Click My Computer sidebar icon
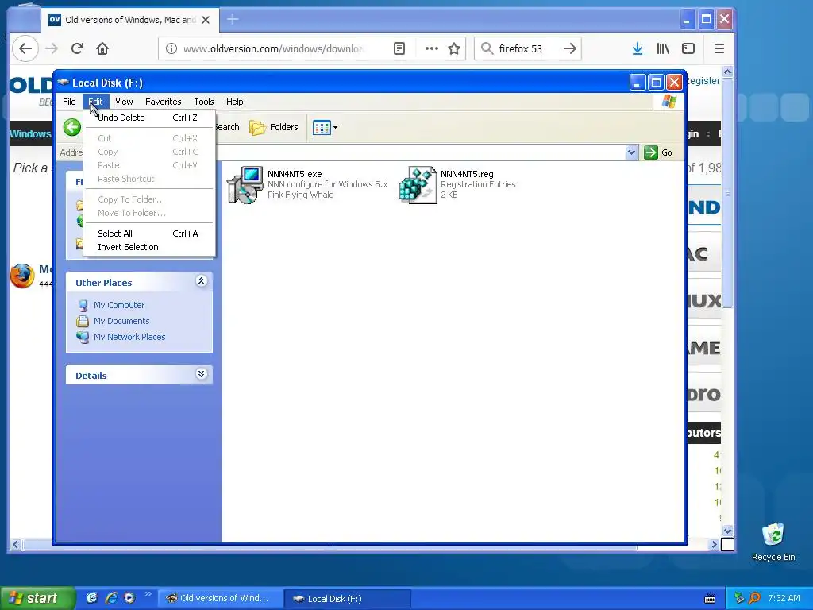The height and width of the screenshot is (610, 813). 83,305
